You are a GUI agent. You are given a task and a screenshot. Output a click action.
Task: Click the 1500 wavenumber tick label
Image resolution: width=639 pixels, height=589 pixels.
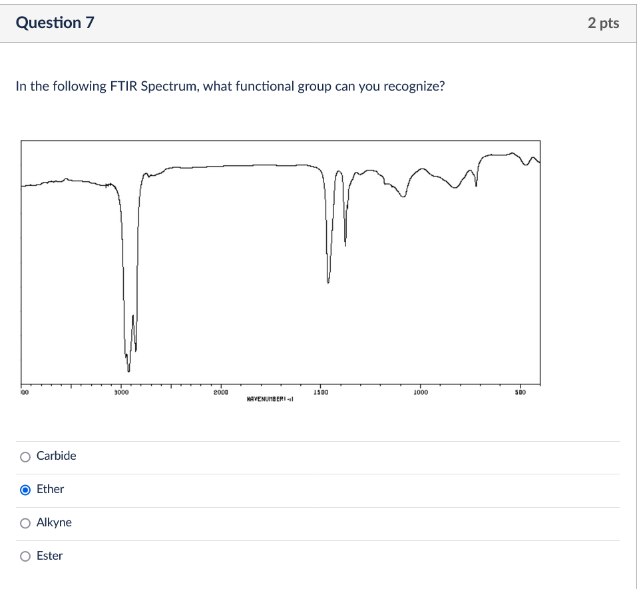tap(321, 392)
